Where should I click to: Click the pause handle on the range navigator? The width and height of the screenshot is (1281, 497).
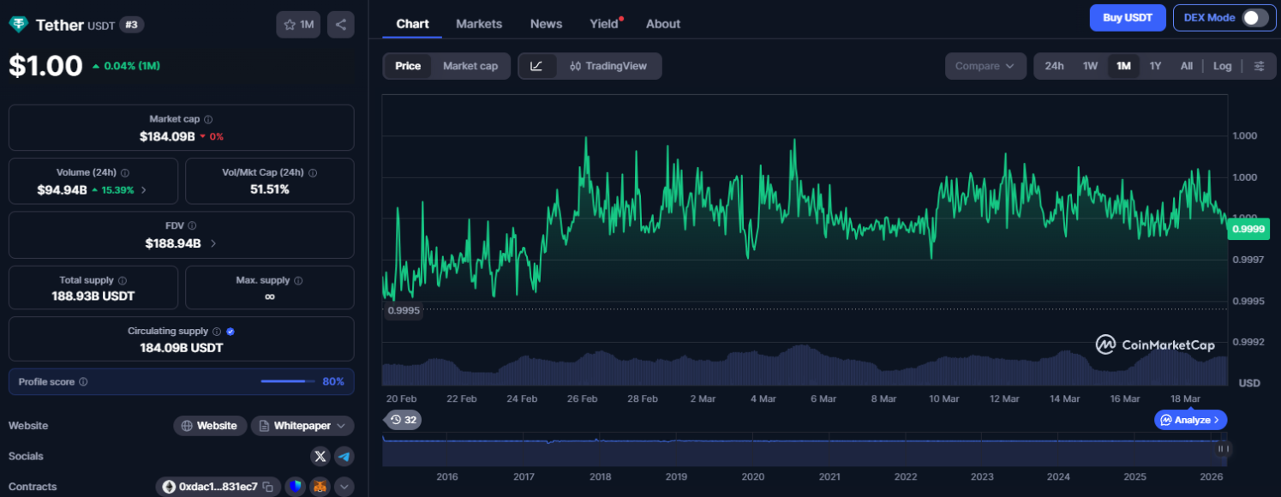pos(1224,448)
